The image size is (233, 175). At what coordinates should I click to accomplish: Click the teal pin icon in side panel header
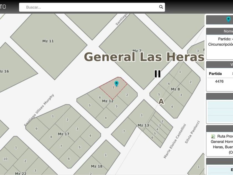pyautogui.click(x=228, y=19)
